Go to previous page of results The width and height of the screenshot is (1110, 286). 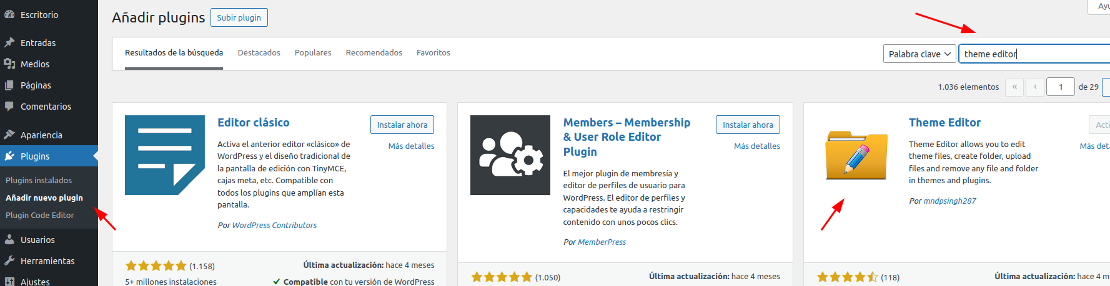point(1035,87)
